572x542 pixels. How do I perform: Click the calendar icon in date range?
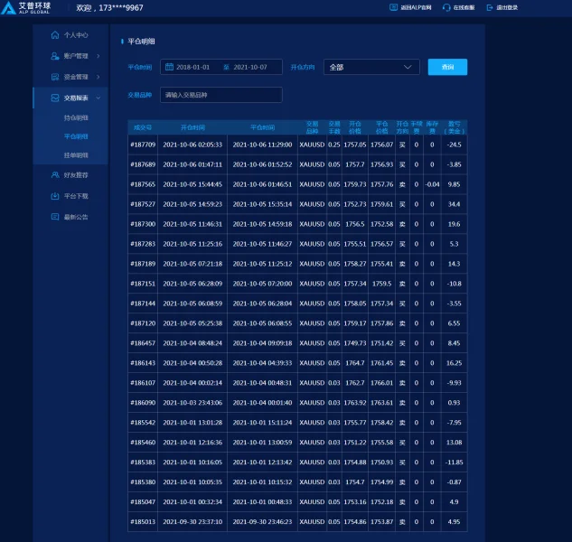pyautogui.click(x=169, y=67)
